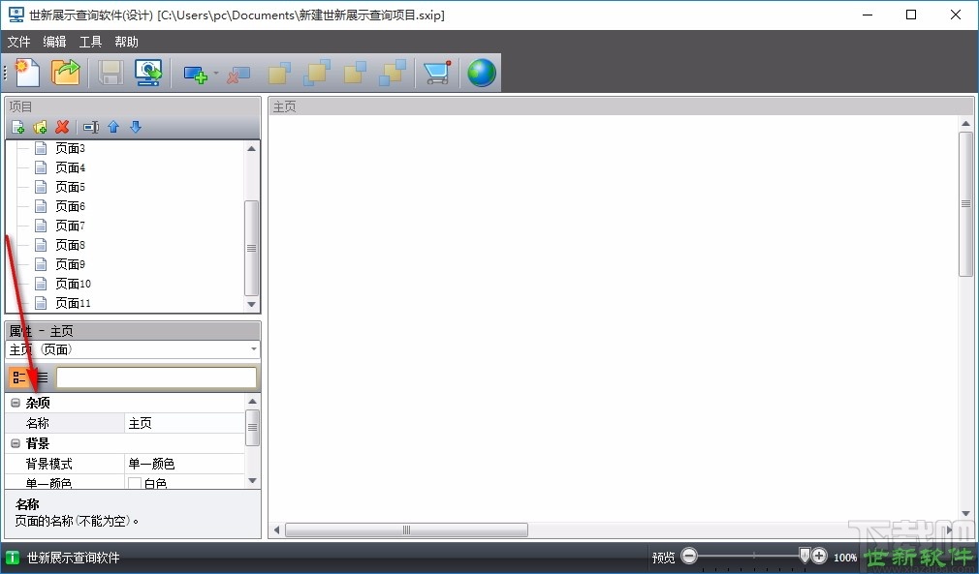Rename the selected item in the 项目 toolbar

click(91, 127)
